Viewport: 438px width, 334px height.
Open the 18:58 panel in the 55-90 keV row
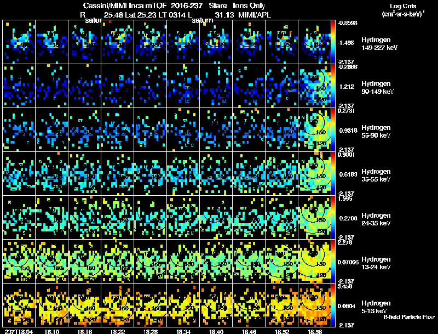(314, 129)
